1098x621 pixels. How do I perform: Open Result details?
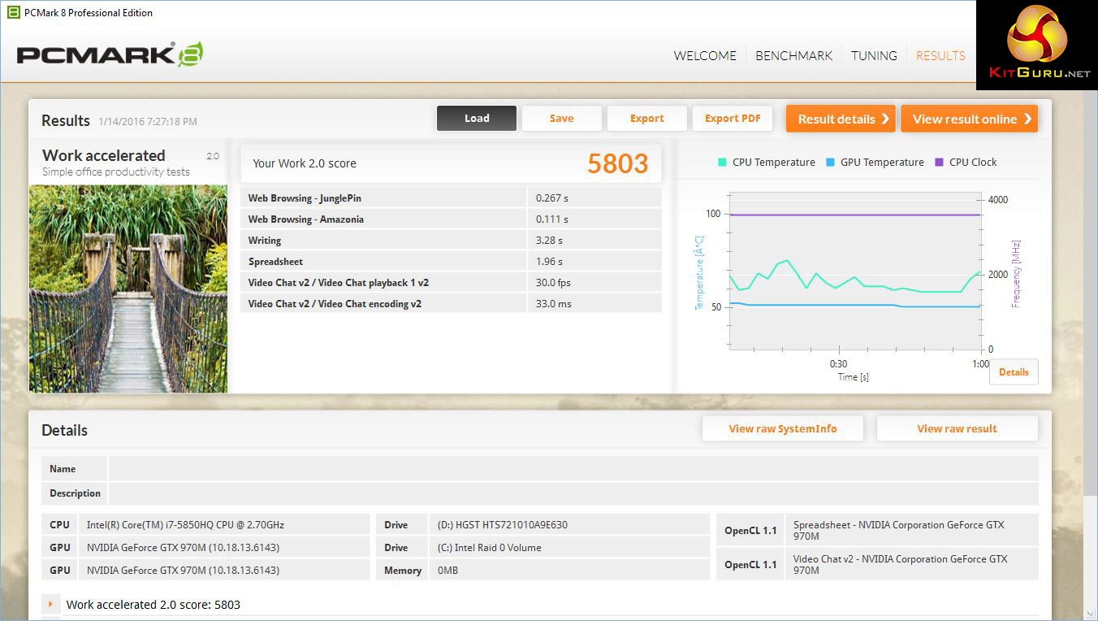click(x=841, y=119)
